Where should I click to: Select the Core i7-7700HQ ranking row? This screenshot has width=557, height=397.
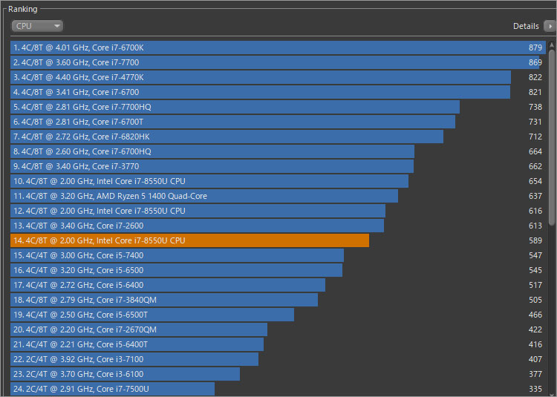(278, 107)
